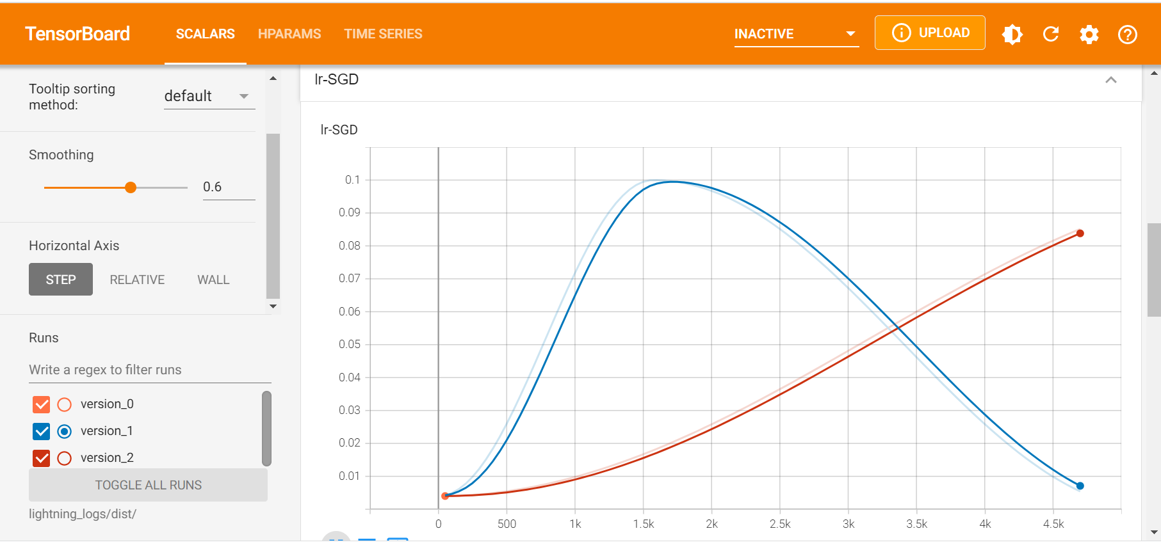
Task: Select RELATIVE horizontal axis option
Action: tap(137, 280)
